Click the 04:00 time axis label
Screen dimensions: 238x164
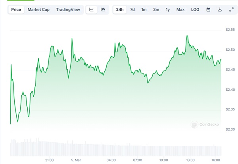point(111,160)
